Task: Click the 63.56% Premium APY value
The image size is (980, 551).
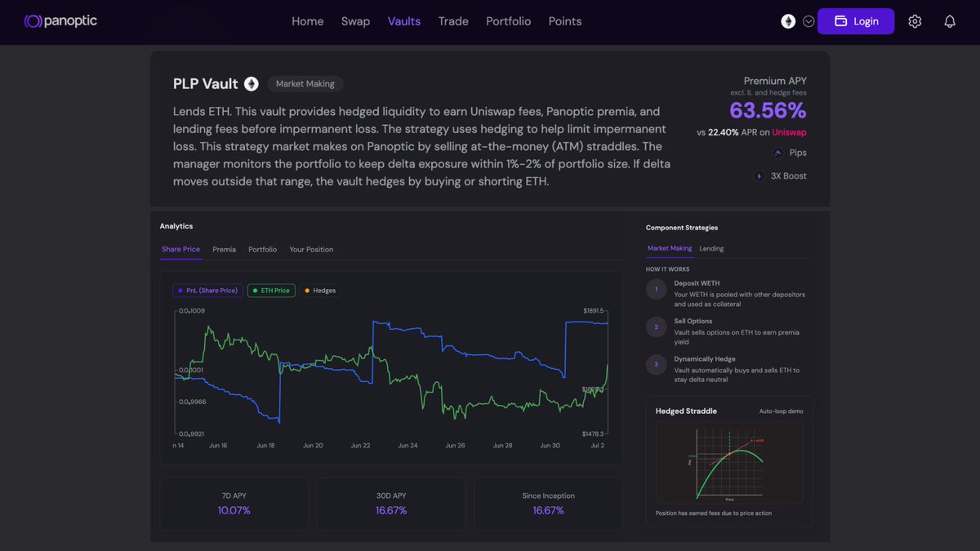Action: [768, 111]
